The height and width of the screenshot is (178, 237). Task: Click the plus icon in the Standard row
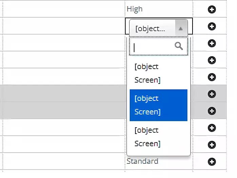click(212, 161)
